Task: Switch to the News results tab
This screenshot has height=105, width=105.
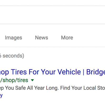Action: point(41,38)
